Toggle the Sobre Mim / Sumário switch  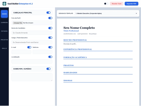click(x=49, y=69)
